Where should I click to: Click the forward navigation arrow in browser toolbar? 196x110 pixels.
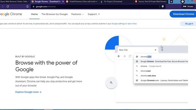(3, 6)
